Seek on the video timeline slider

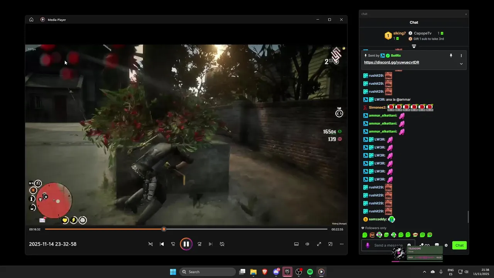pos(186,229)
